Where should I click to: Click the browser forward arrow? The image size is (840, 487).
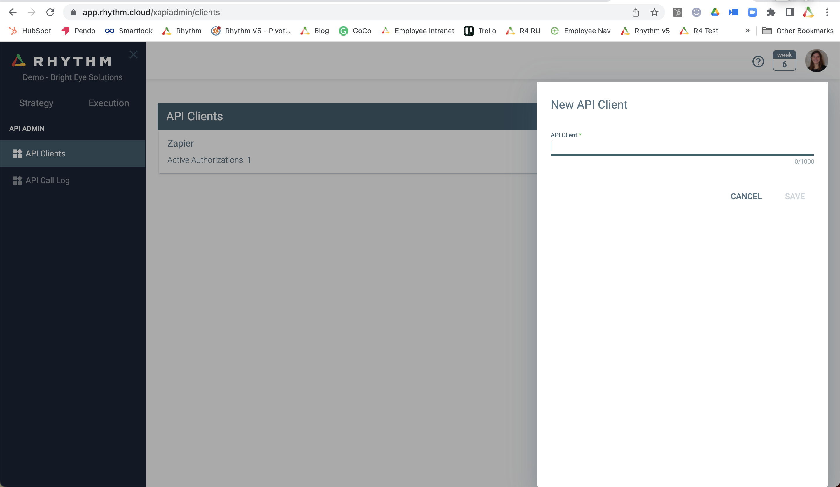31,12
